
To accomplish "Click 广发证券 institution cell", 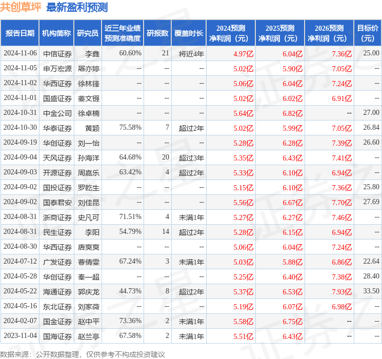I will pos(57,262).
